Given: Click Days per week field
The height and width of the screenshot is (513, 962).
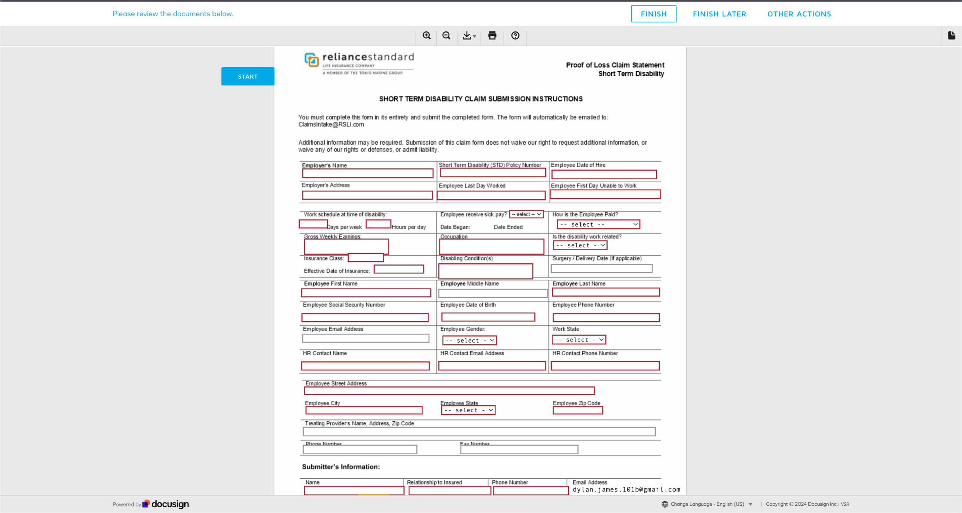Looking at the screenshot, I should tap(313, 224).
